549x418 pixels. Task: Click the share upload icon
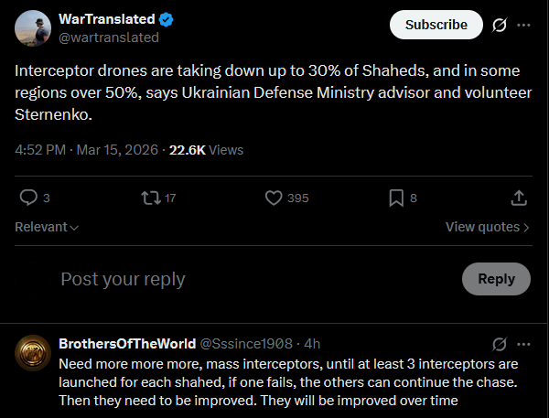pos(518,198)
